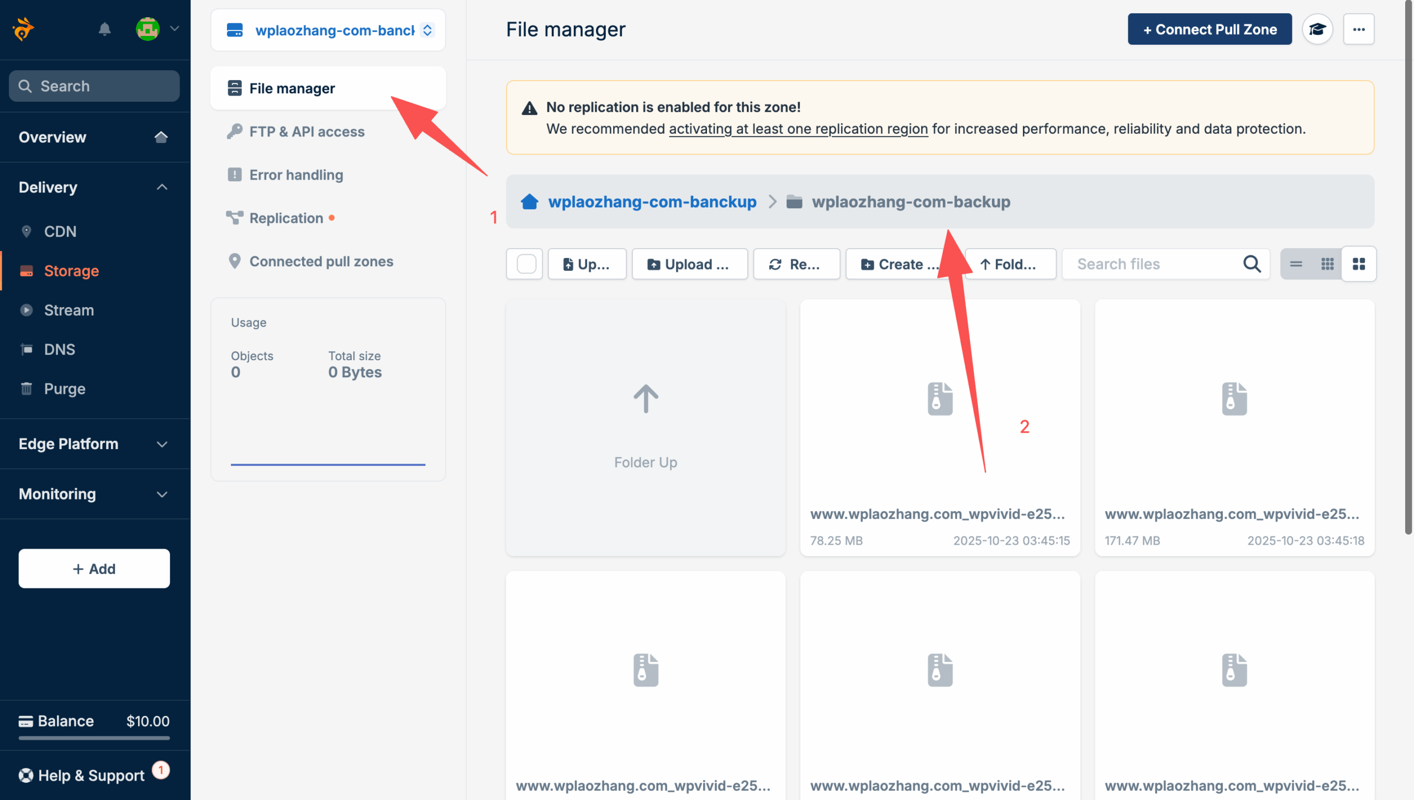1414x800 pixels.
Task: Click the search files magnifier icon
Action: pyautogui.click(x=1252, y=264)
